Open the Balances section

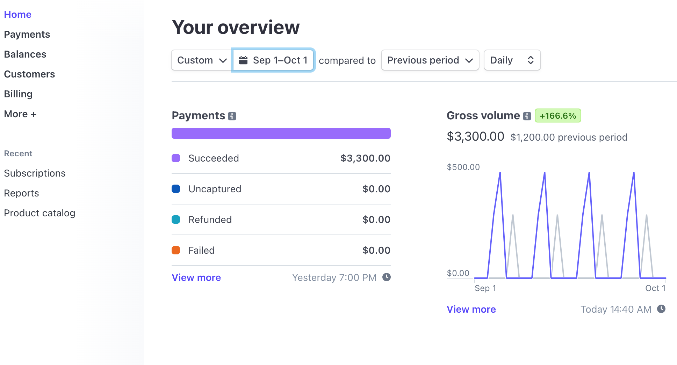tap(25, 54)
